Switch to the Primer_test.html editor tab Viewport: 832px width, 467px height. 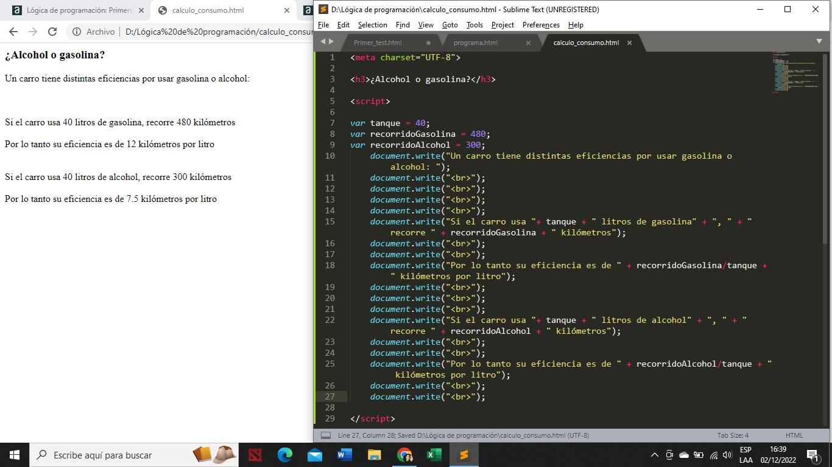tap(377, 43)
